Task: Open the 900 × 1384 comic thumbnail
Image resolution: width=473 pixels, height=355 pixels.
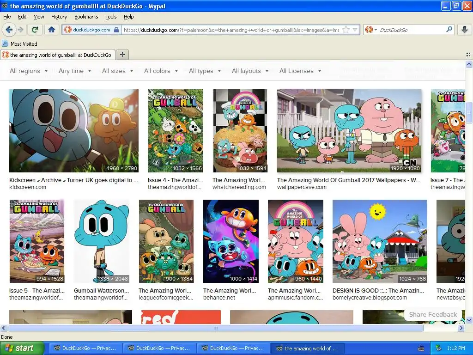Action: [166, 241]
